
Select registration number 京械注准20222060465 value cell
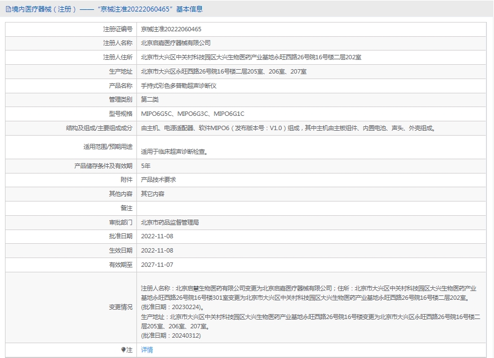click(x=171, y=29)
